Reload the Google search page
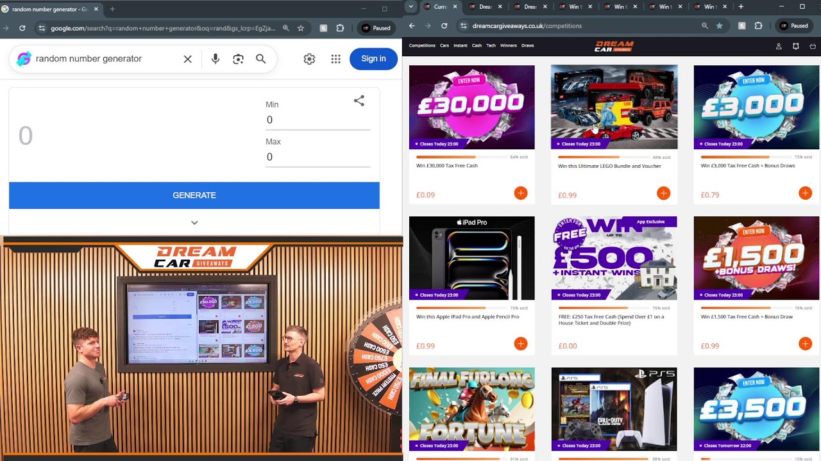Image resolution: width=821 pixels, height=461 pixels. [22, 28]
